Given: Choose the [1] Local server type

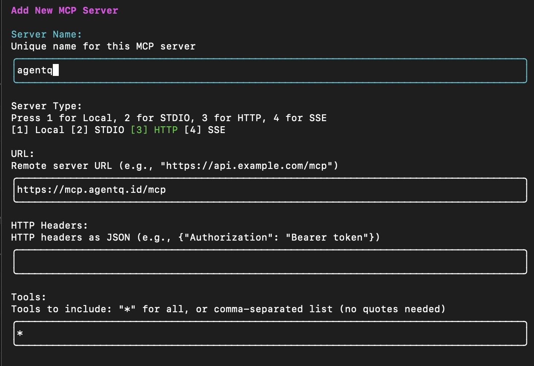Looking at the screenshot, I should point(37,130).
